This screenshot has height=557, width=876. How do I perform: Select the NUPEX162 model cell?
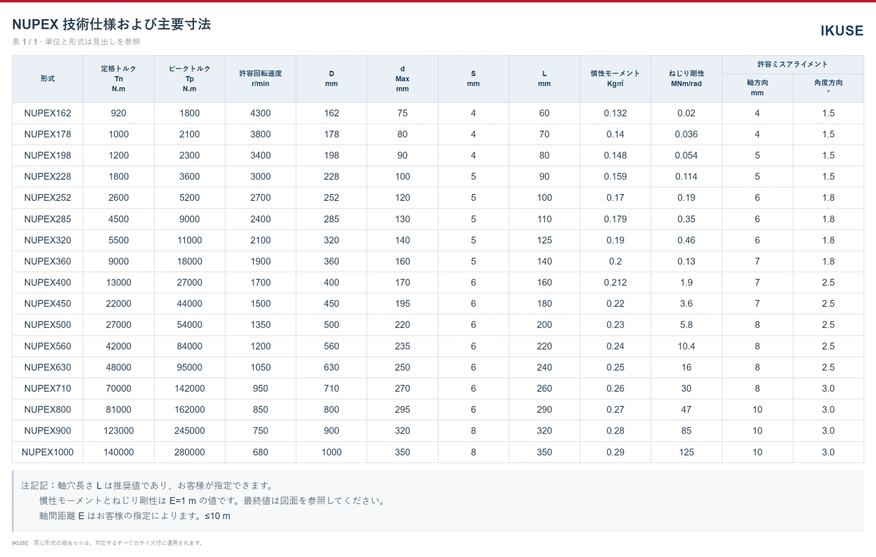tap(47, 113)
